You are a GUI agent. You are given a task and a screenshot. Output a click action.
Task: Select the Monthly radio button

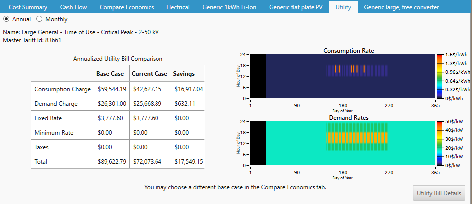pos(40,19)
